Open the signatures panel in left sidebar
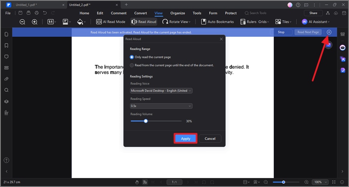Image resolution: width=349 pixels, height=187 pixels. tap(7, 113)
